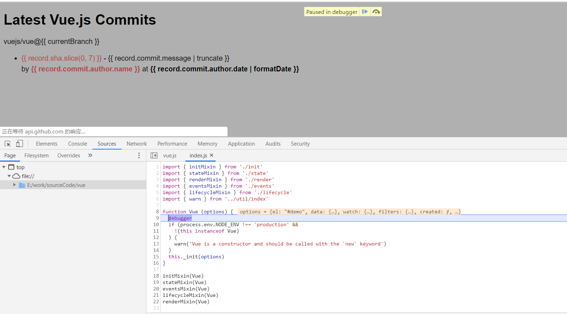
Task: Select the file:// origin item
Action: pos(28,176)
